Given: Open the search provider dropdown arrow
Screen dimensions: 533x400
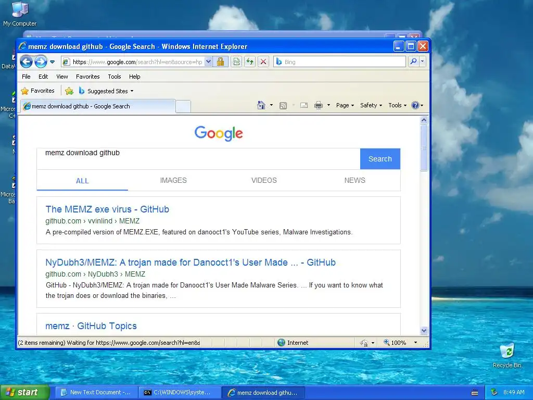Looking at the screenshot, I should coord(423,61).
